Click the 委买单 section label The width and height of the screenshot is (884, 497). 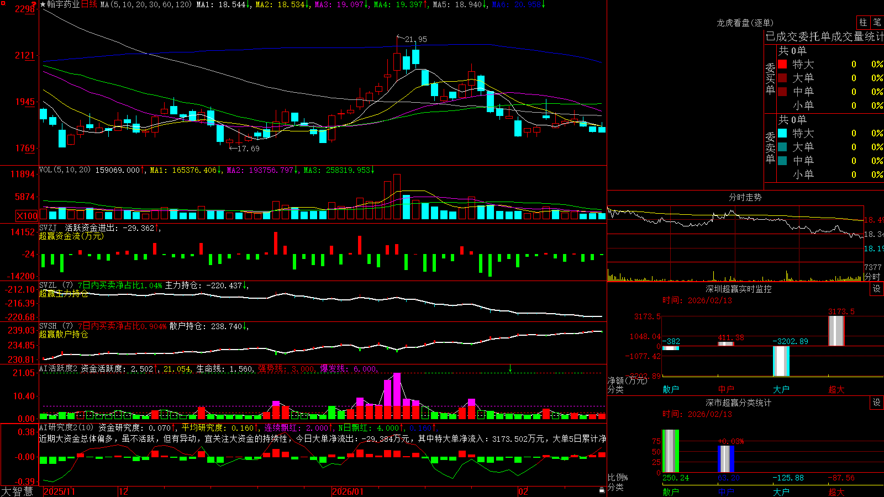(770, 78)
